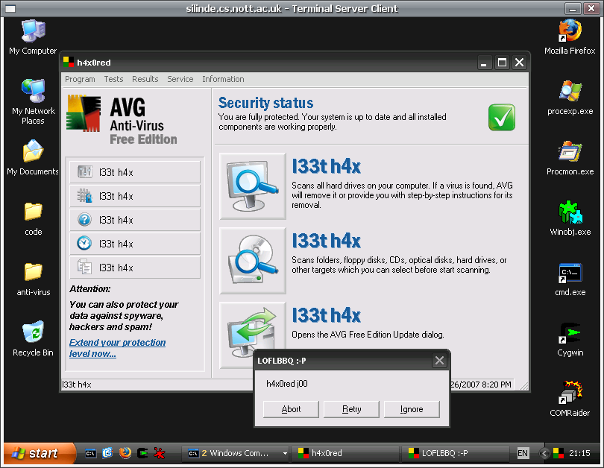Select the COMRaider desktop shortcut
This screenshot has height=468, width=604.
tap(570, 399)
